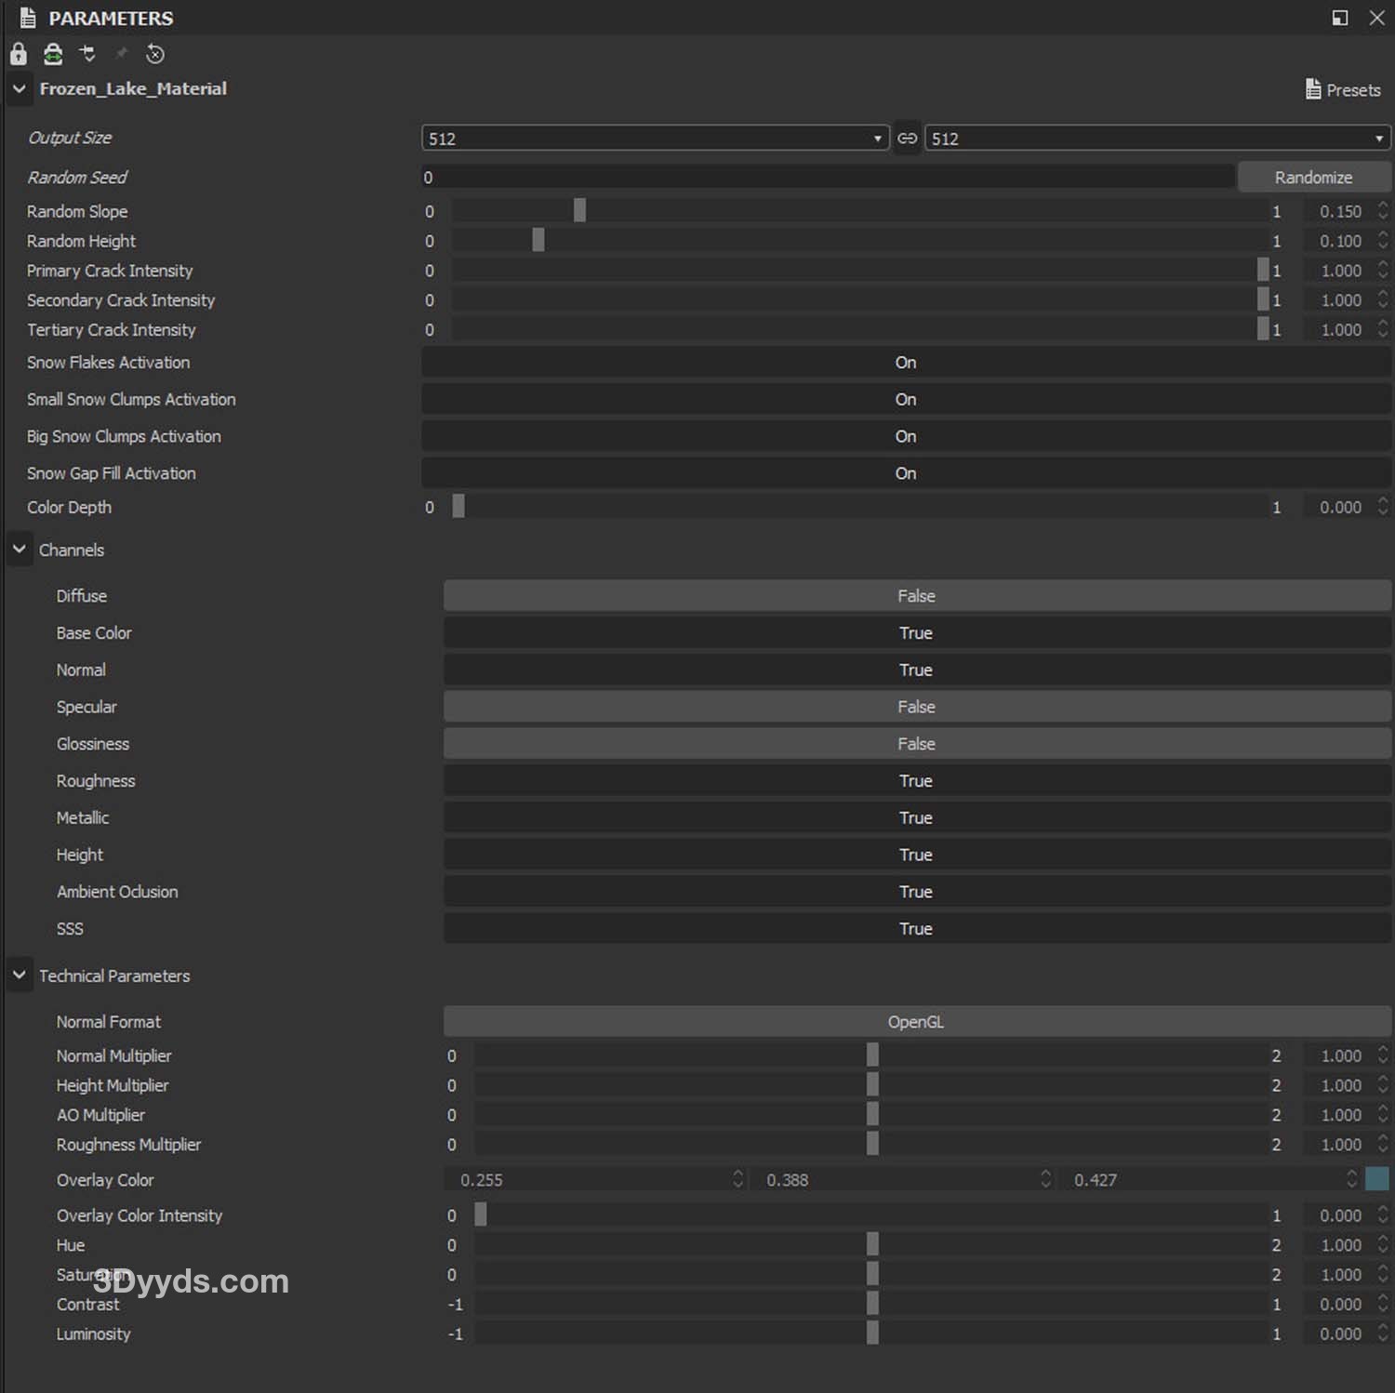The width and height of the screenshot is (1395, 1393).
Task: Click the pin icon in the toolbar
Action: 121,54
